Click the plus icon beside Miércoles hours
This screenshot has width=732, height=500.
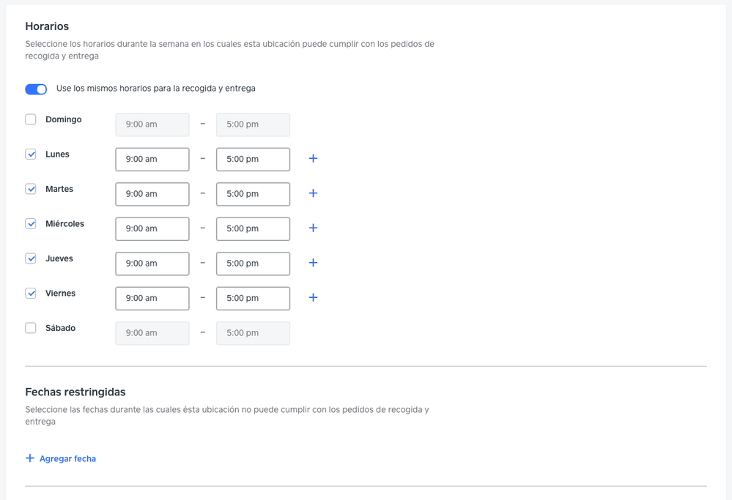(313, 228)
